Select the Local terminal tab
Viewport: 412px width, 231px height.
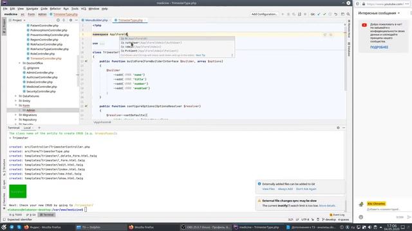[27, 128]
